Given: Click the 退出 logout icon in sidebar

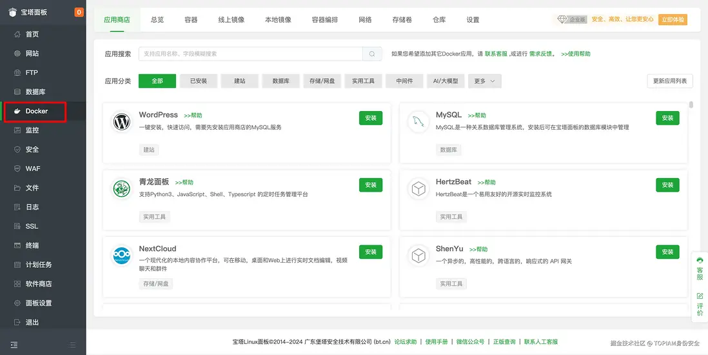Looking at the screenshot, I should coord(17,323).
